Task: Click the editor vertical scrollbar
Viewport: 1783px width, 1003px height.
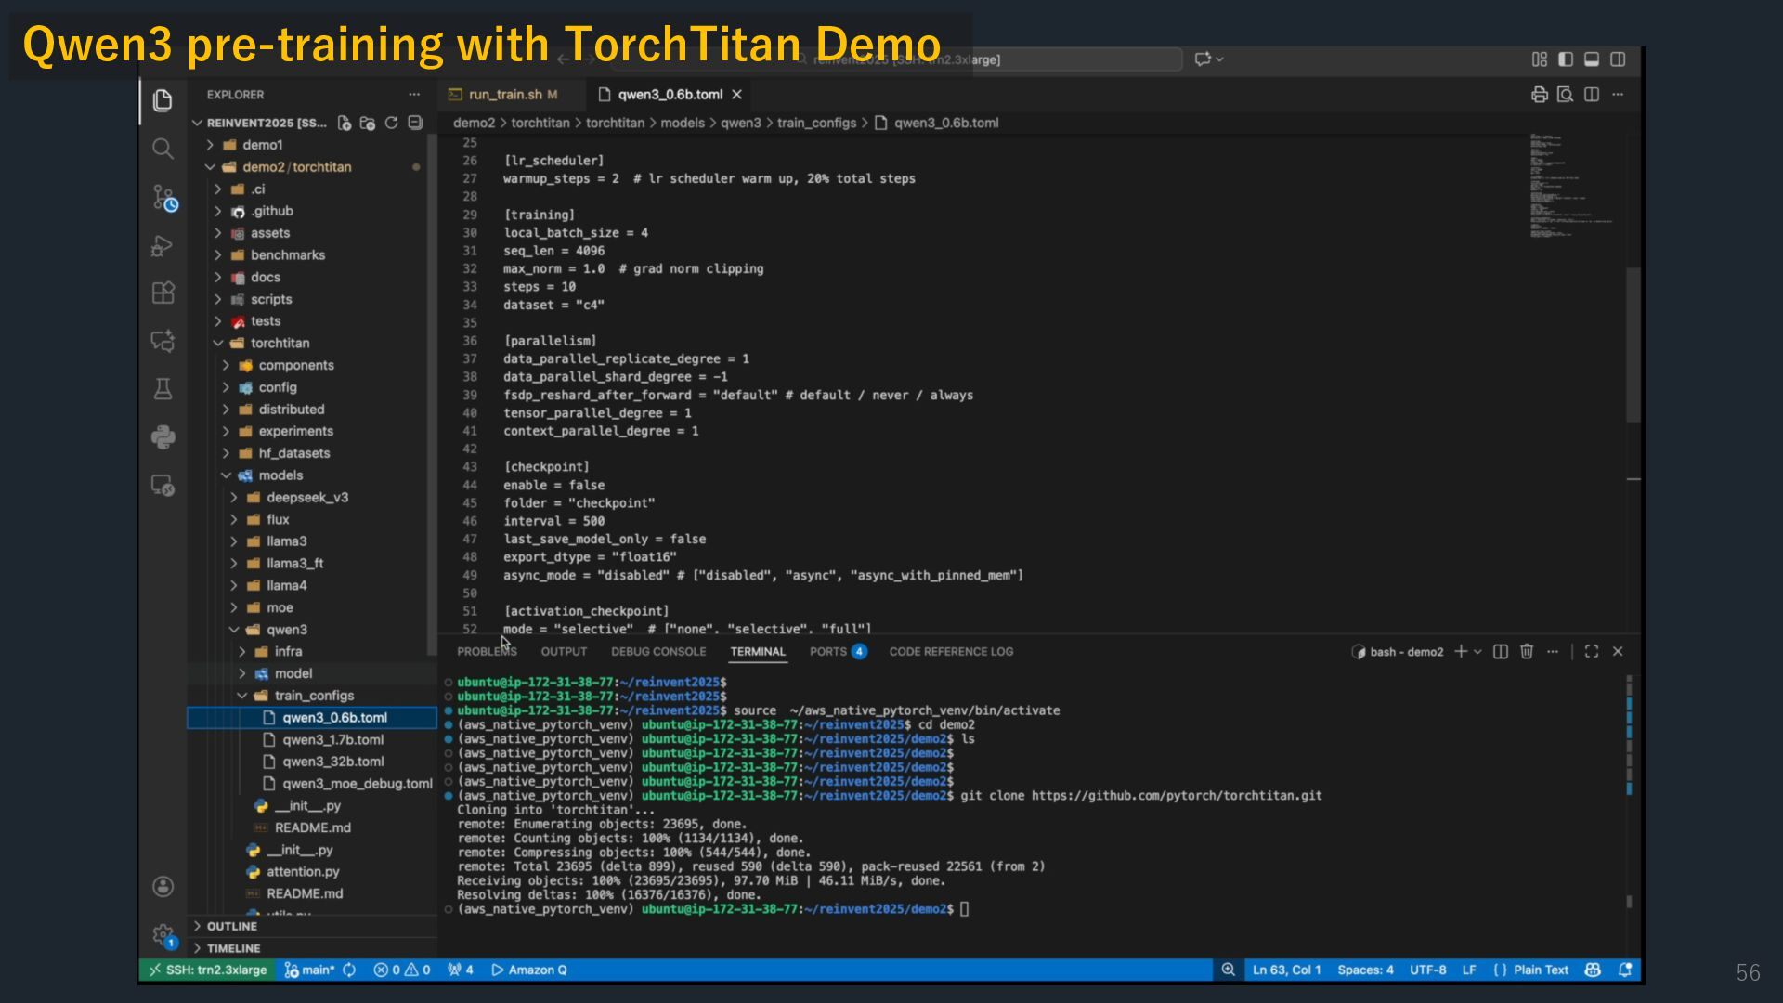Action: (1633, 344)
